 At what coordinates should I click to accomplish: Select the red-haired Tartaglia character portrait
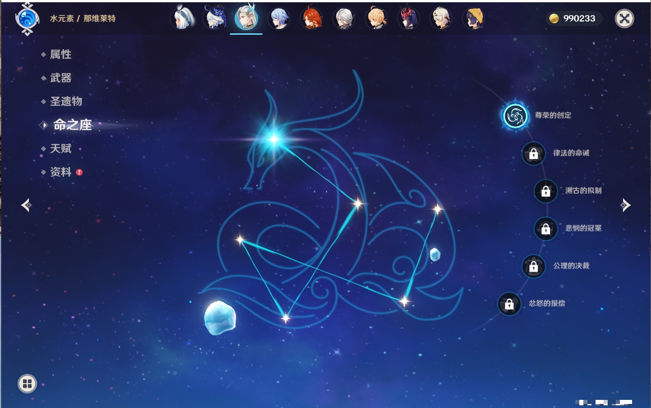click(312, 18)
